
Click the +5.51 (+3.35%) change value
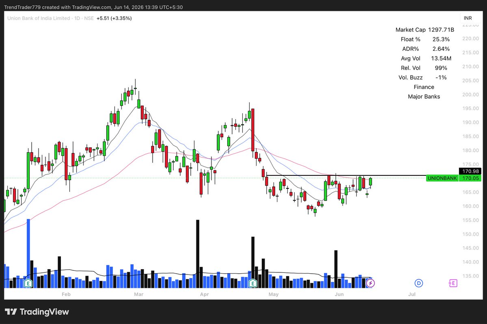(x=114, y=18)
